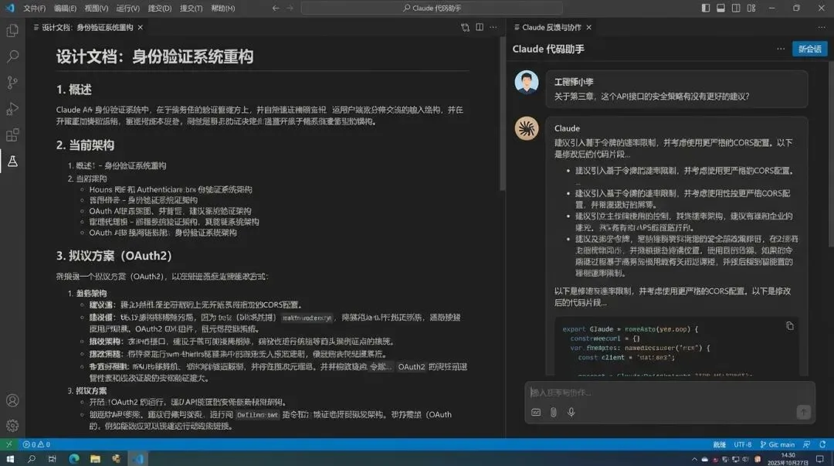Close the 设计文档 editor tab
This screenshot has width=834, height=466.
click(141, 27)
